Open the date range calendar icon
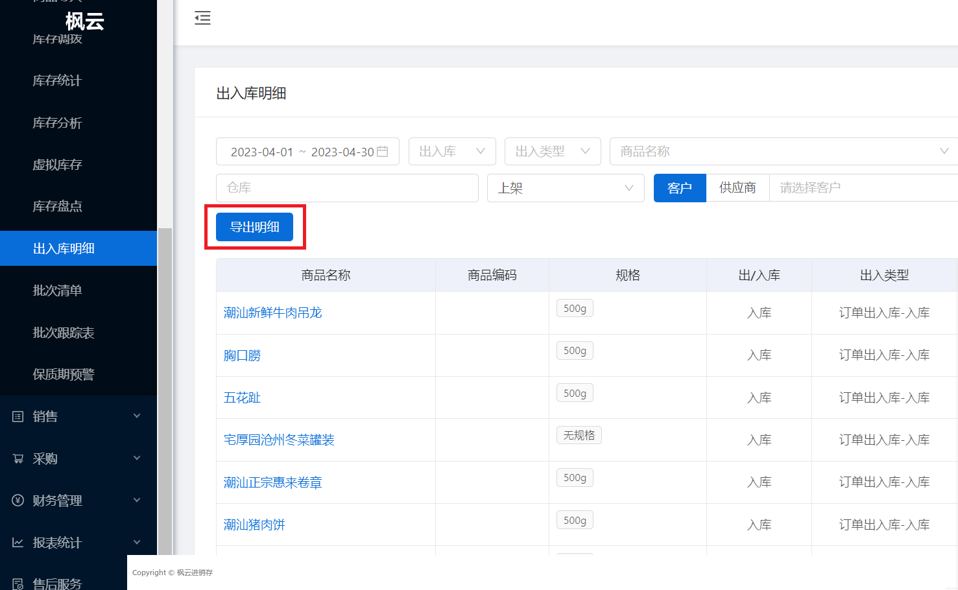 click(x=383, y=152)
